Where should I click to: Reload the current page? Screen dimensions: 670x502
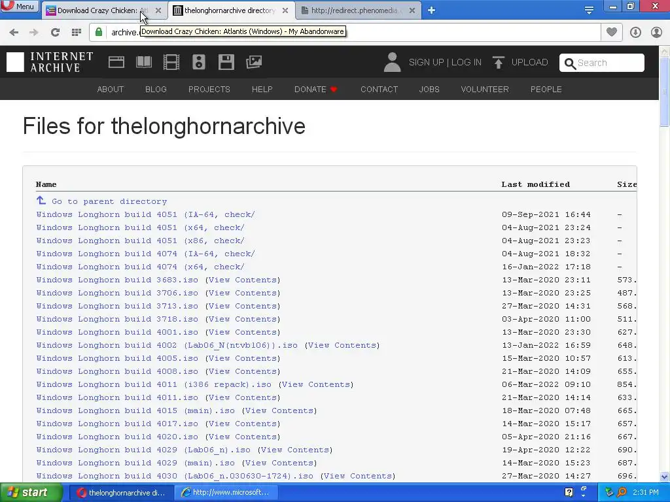55,32
